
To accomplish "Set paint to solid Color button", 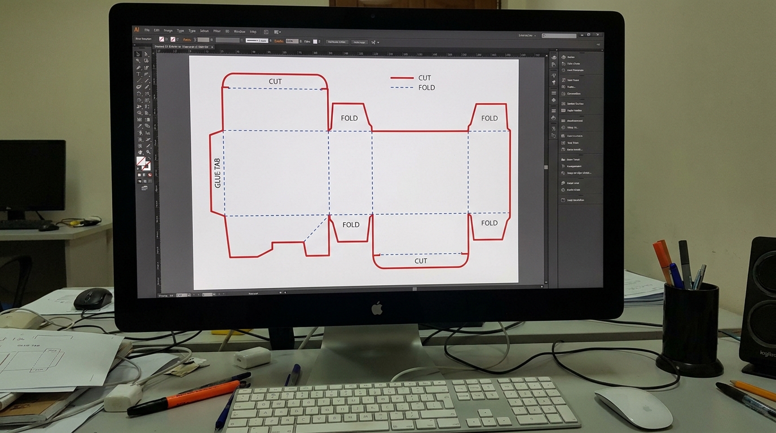I will point(139,175).
